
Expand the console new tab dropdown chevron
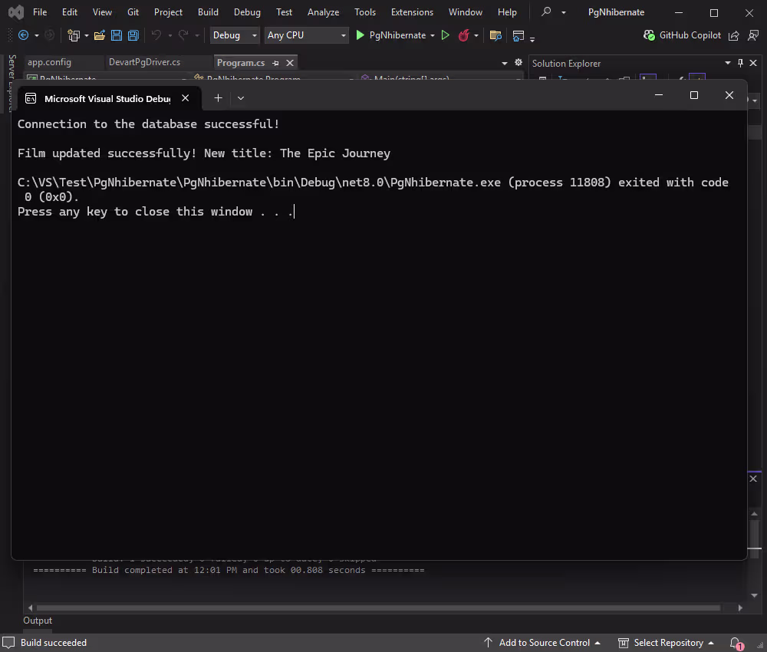241,98
